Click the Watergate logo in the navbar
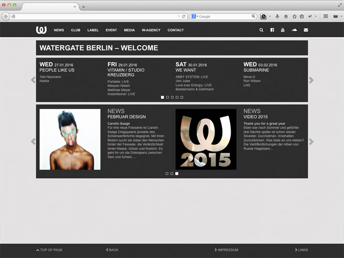344x258 pixels. [41, 30]
